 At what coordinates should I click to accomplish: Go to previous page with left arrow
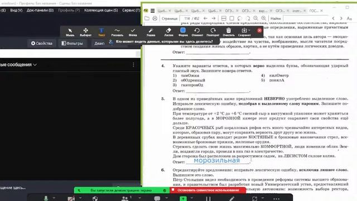click(205, 18)
